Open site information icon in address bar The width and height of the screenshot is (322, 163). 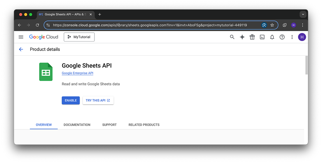[x=48, y=25]
